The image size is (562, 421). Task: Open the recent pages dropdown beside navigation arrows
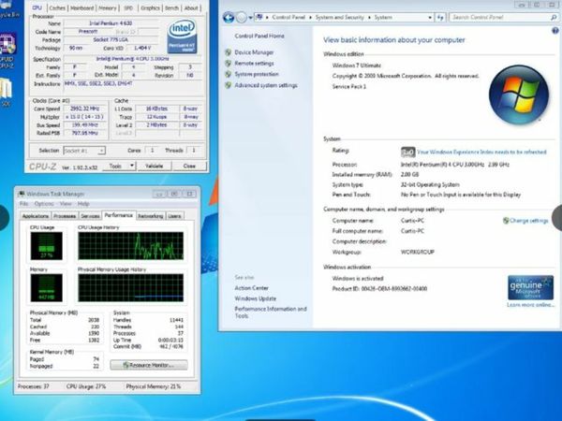click(x=250, y=18)
